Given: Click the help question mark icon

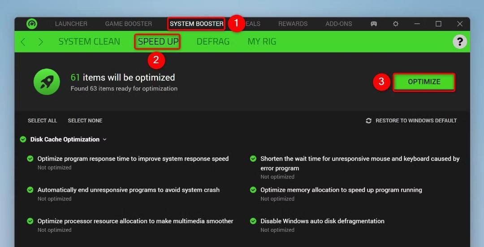Looking at the screenshot, I should click(x=460, y=41).
